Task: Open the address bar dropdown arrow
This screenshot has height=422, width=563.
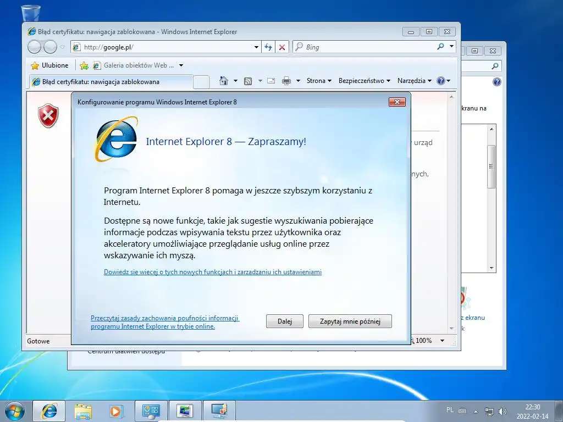Action: pos(256,47)
